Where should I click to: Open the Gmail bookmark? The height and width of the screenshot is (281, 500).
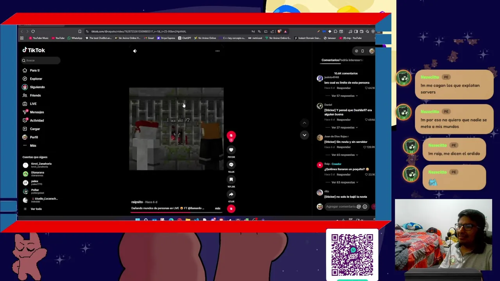click(149, 38)
